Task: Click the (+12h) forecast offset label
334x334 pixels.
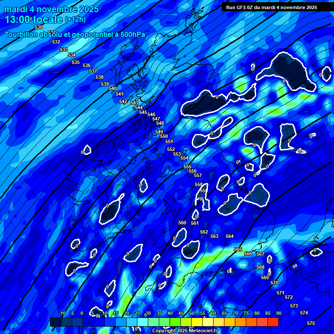Action: coord(75,20)
